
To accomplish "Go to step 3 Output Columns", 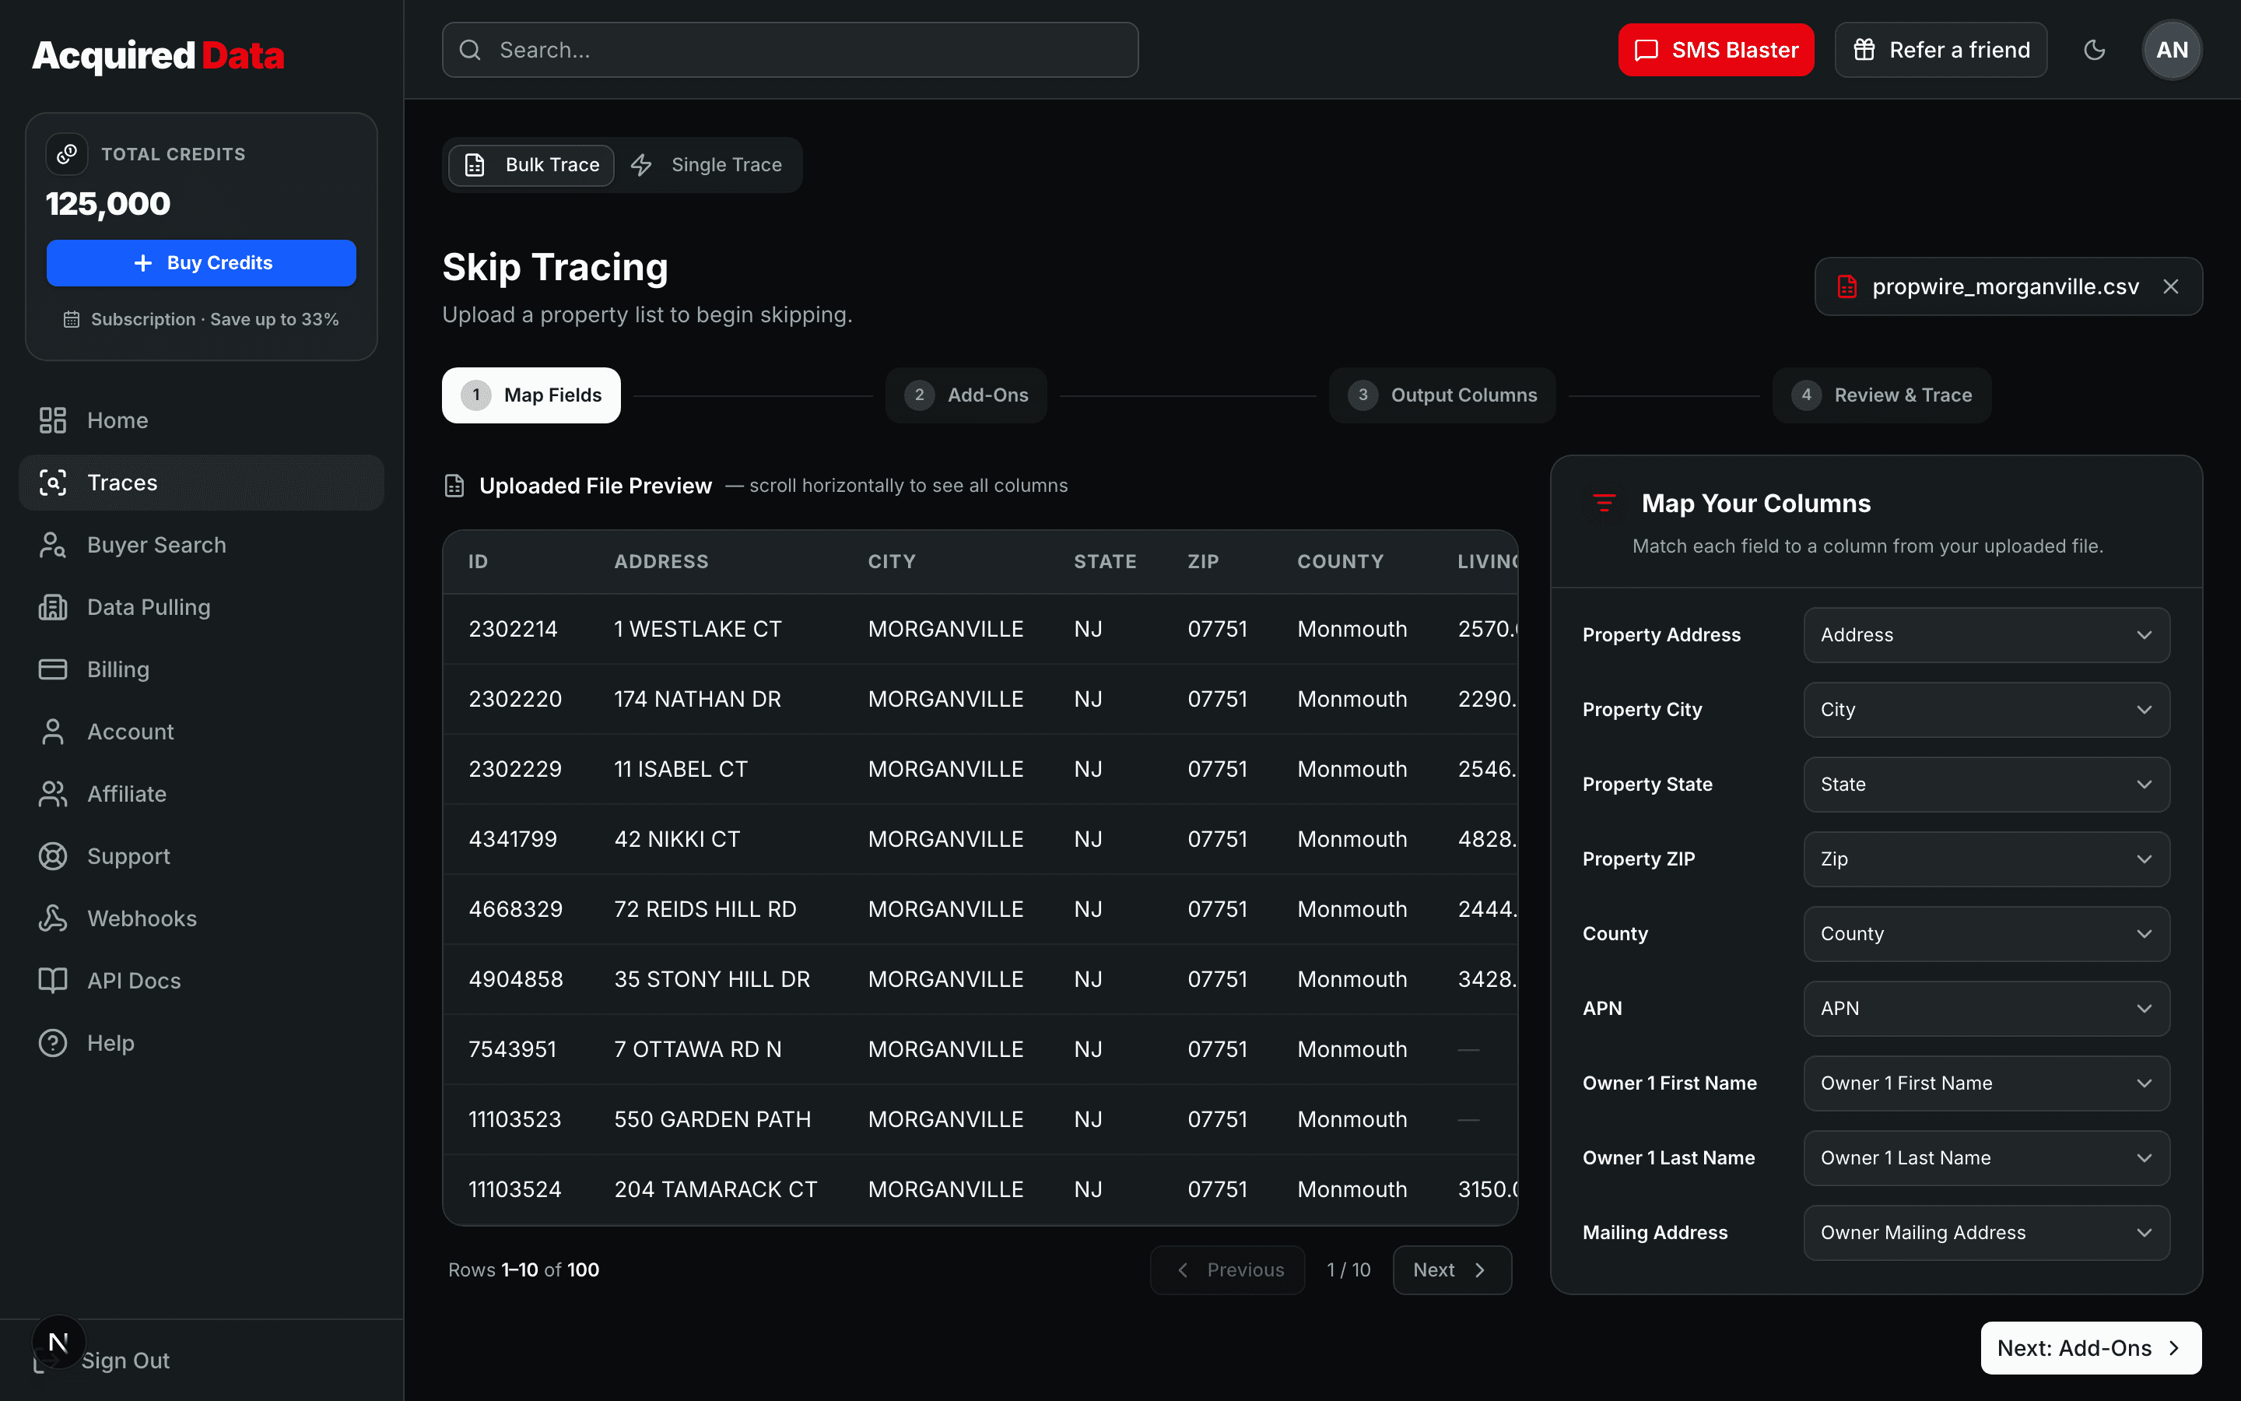I will coord(1442,395).
